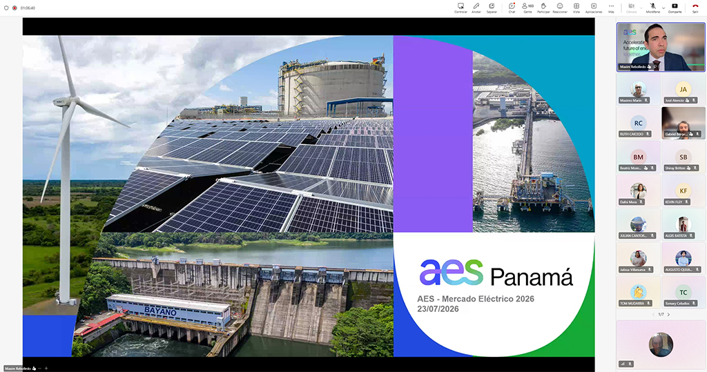The height and width of the screenshot is (372, 707).
Task: Click the BM avatar initials
Action: pyautogui.click(x=638, y=157)
